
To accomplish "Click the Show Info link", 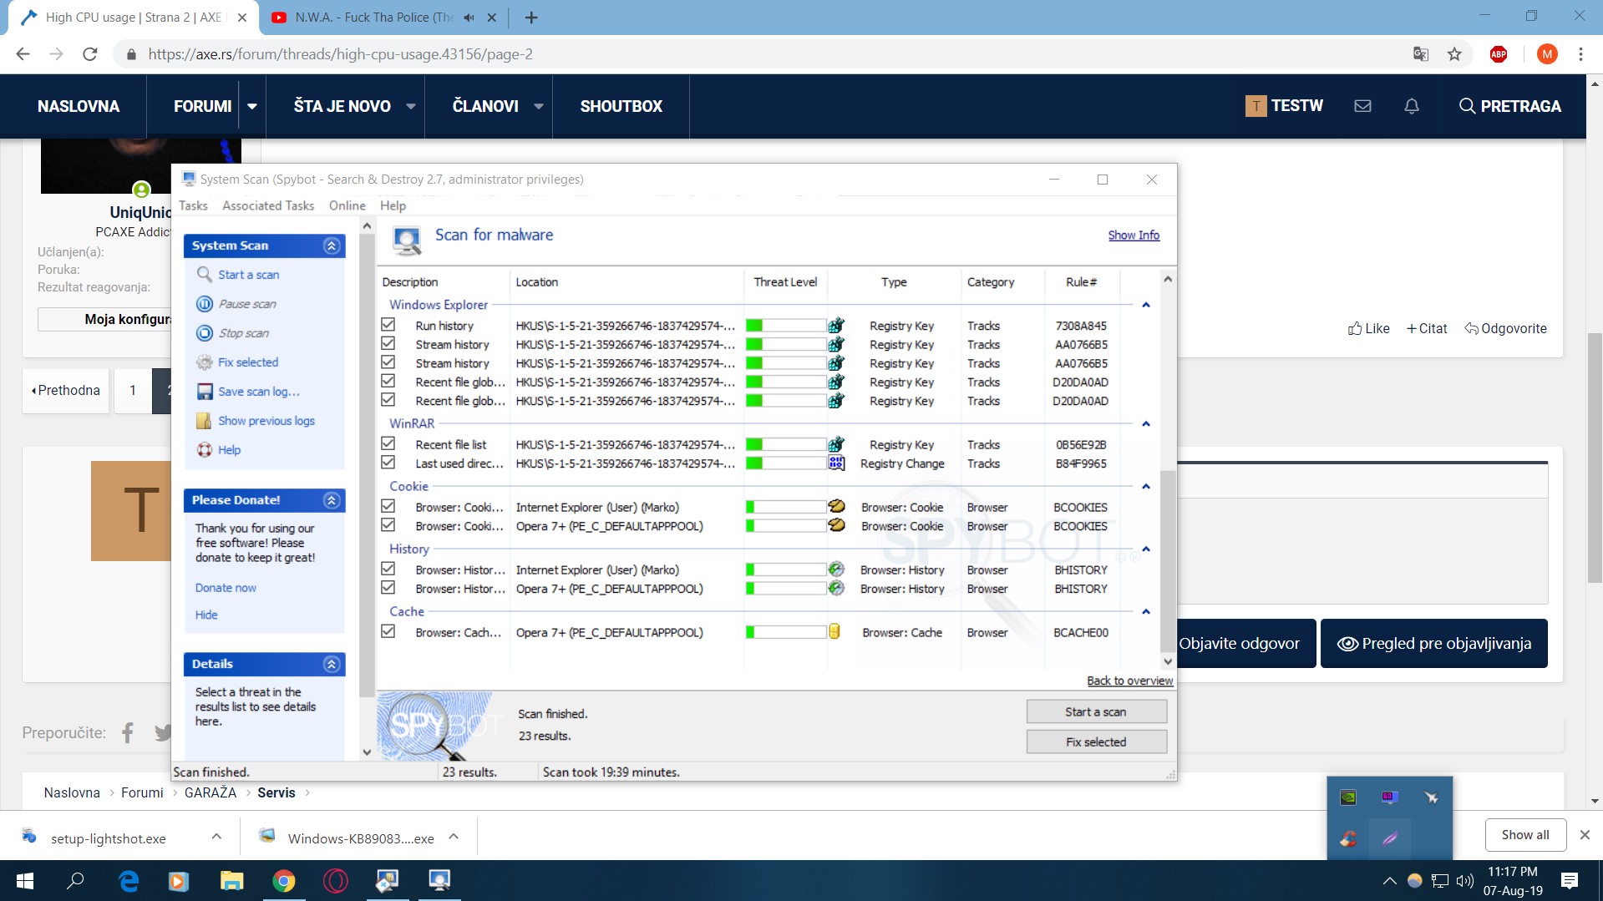I will (x=1134, y=235).
